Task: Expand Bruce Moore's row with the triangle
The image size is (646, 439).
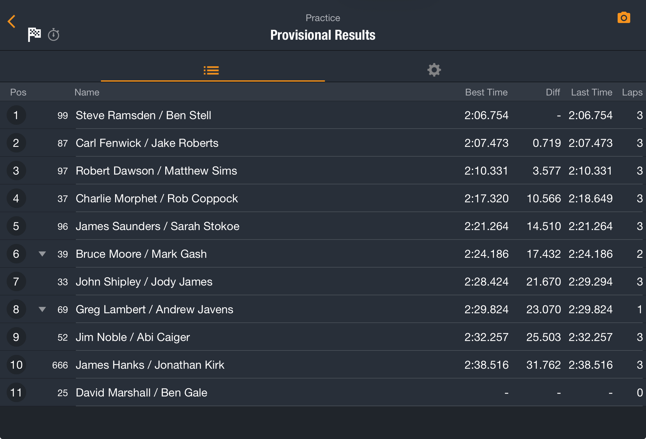Action: 42,254
